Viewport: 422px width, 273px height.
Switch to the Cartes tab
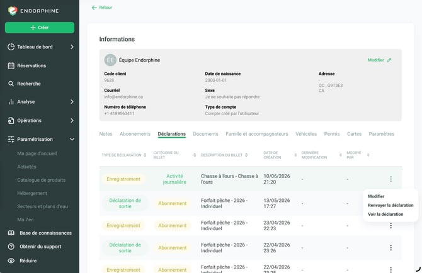pos(354,134)
